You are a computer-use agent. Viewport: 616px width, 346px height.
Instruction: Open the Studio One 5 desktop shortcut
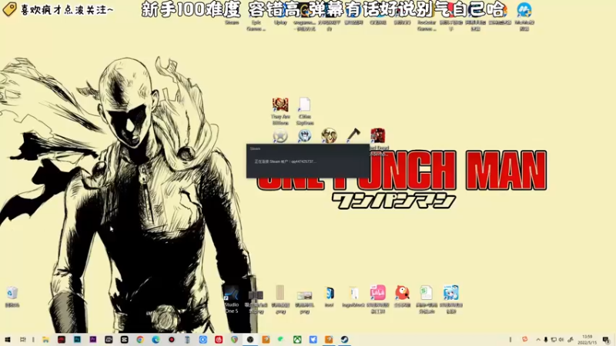pos(232,300)
